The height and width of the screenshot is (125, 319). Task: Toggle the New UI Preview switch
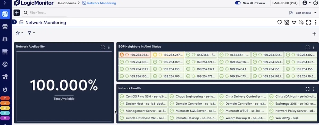(238, 3)
